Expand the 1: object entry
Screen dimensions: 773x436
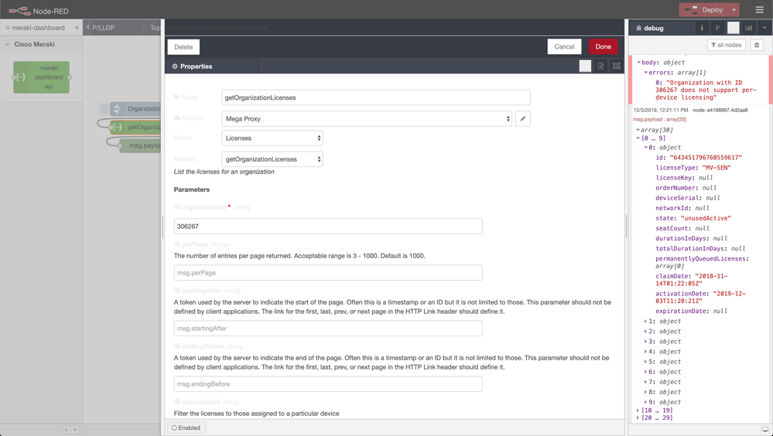(646, 322)
